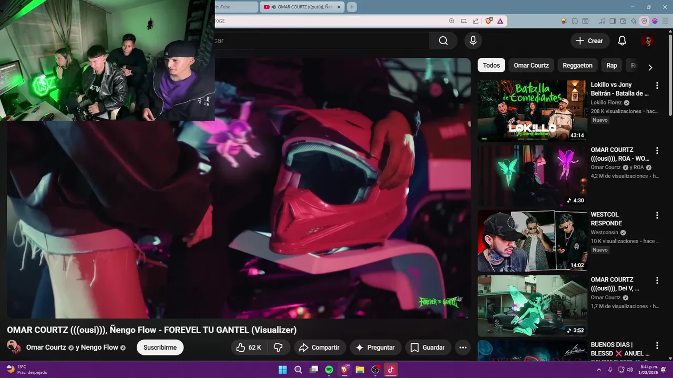The height and width of the screenshot is (378, 673).
Task: Toggle the browser sidebar panel
Action: [x=613, y=21]
